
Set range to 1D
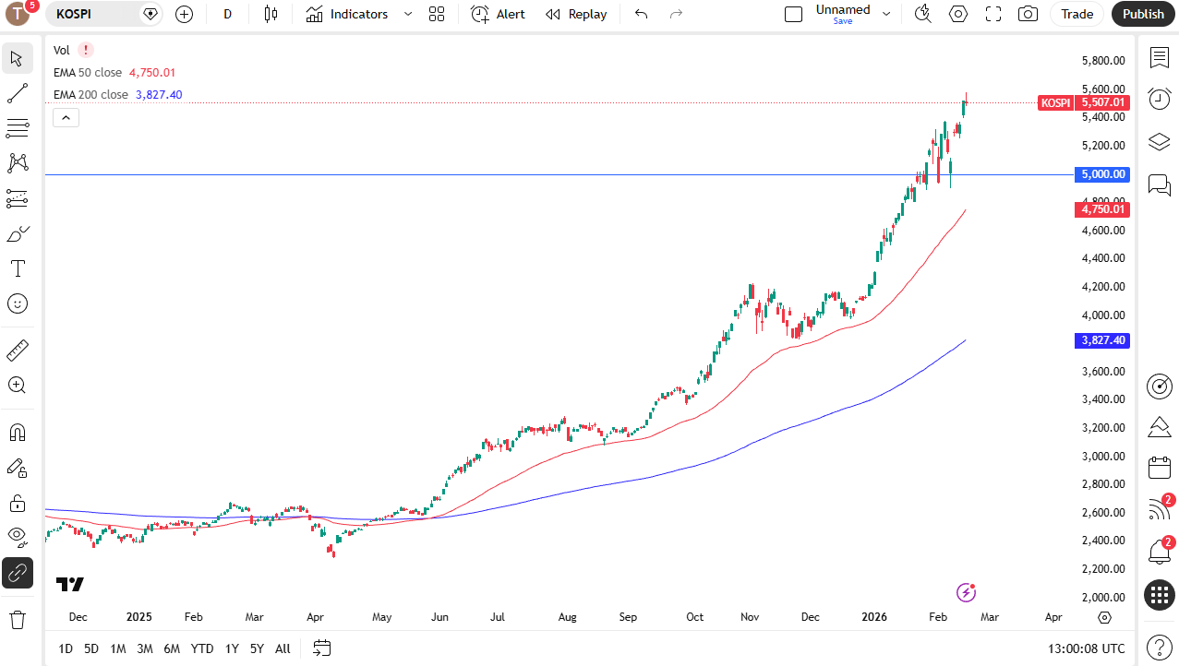[x=66, y=648]
